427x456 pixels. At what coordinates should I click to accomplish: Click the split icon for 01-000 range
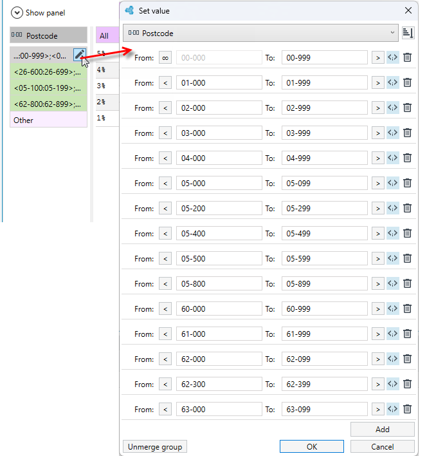tap(393, 82)
